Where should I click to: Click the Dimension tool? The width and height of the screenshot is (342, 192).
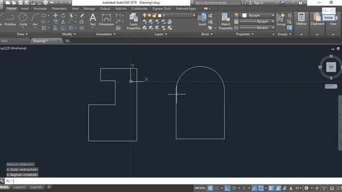[x=106, y=20]
